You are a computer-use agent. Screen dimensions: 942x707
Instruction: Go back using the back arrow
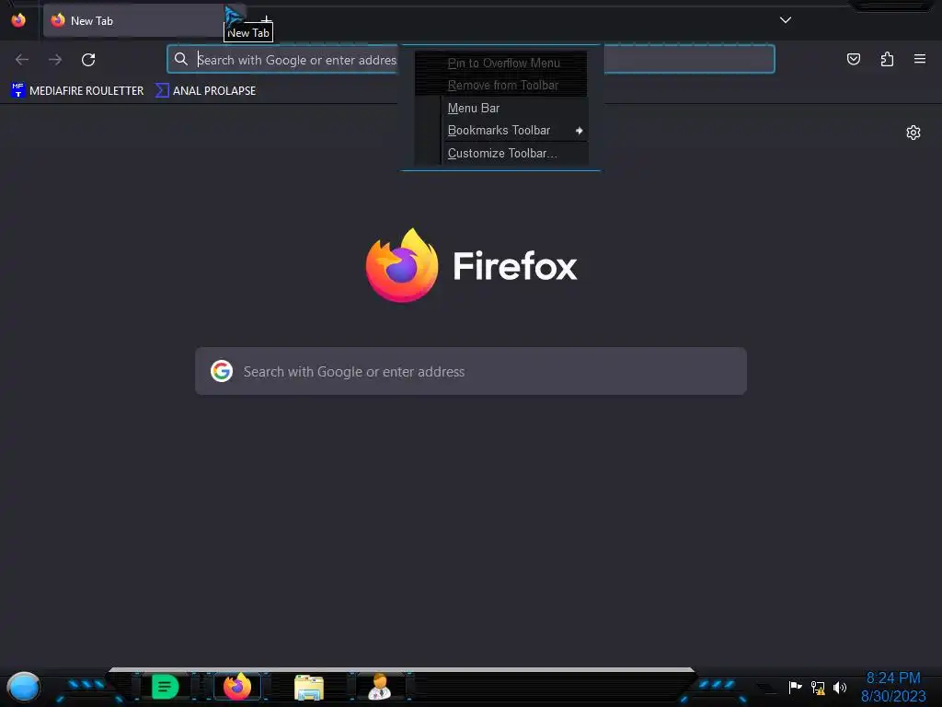[22, 60]
